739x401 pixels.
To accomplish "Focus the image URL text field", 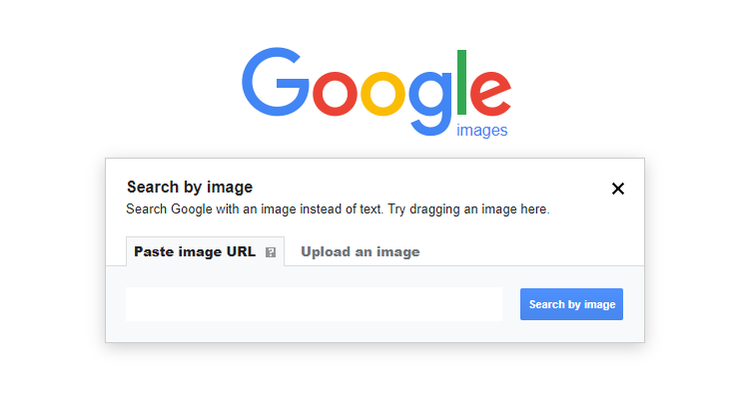I will pyautogui.click(x=314, y=304).
